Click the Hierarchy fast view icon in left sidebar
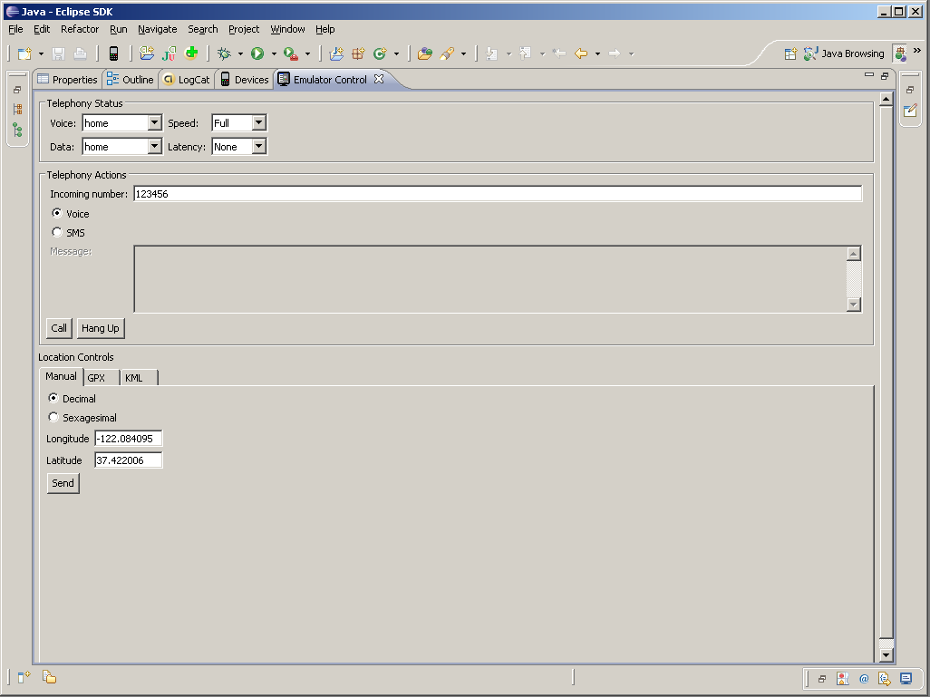The image size is (930, 697). pyautogui.click(x=18, y=109)
